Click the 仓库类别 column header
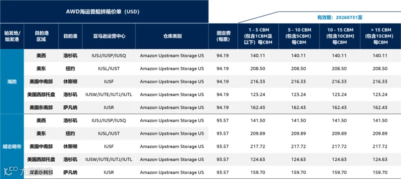Screen dimensions: 401x179 coord(172,36)
